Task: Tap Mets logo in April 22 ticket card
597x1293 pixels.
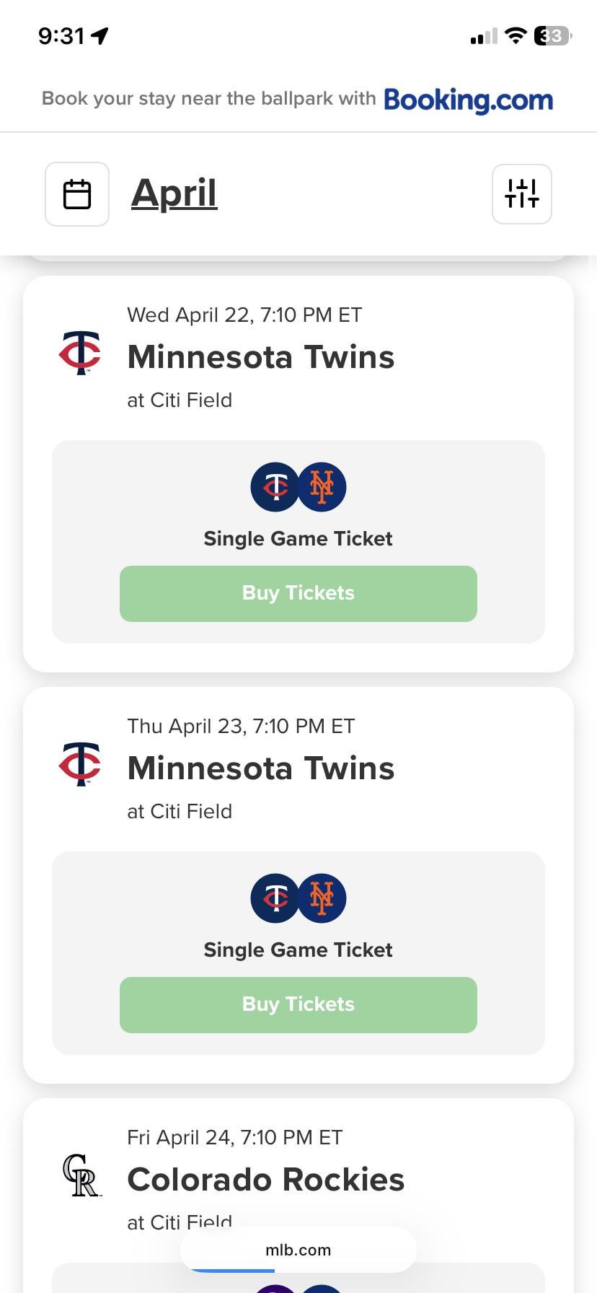Action: [322, 487]
